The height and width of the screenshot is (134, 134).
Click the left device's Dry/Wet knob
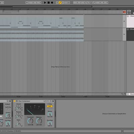pos(8,123)
